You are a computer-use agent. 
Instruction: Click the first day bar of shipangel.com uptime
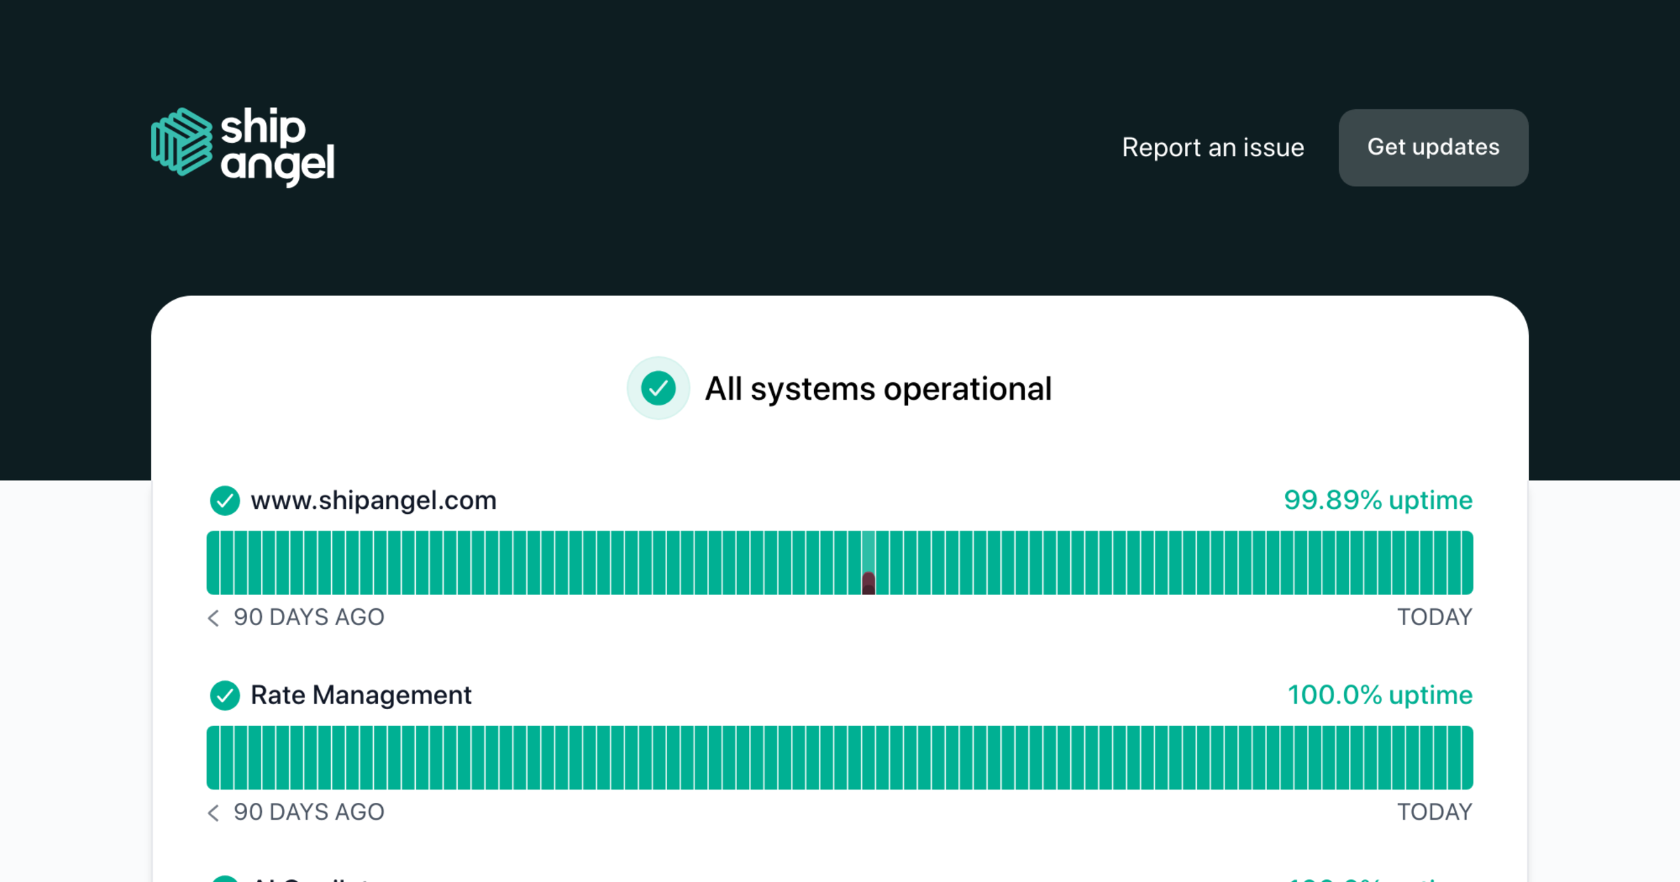213,563
